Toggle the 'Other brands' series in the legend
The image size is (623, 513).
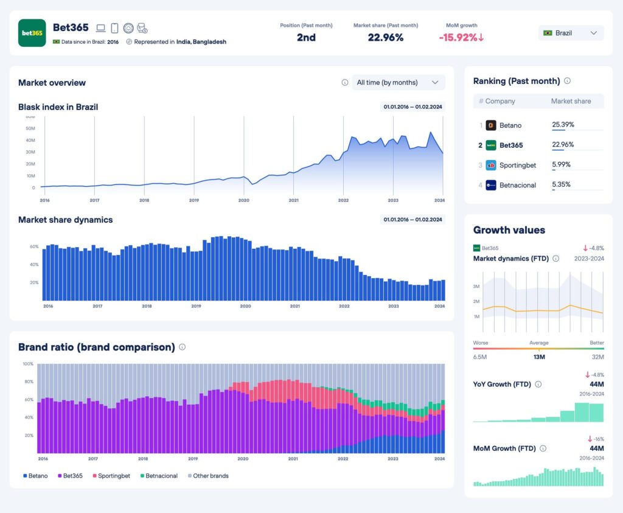coord(208,476)
